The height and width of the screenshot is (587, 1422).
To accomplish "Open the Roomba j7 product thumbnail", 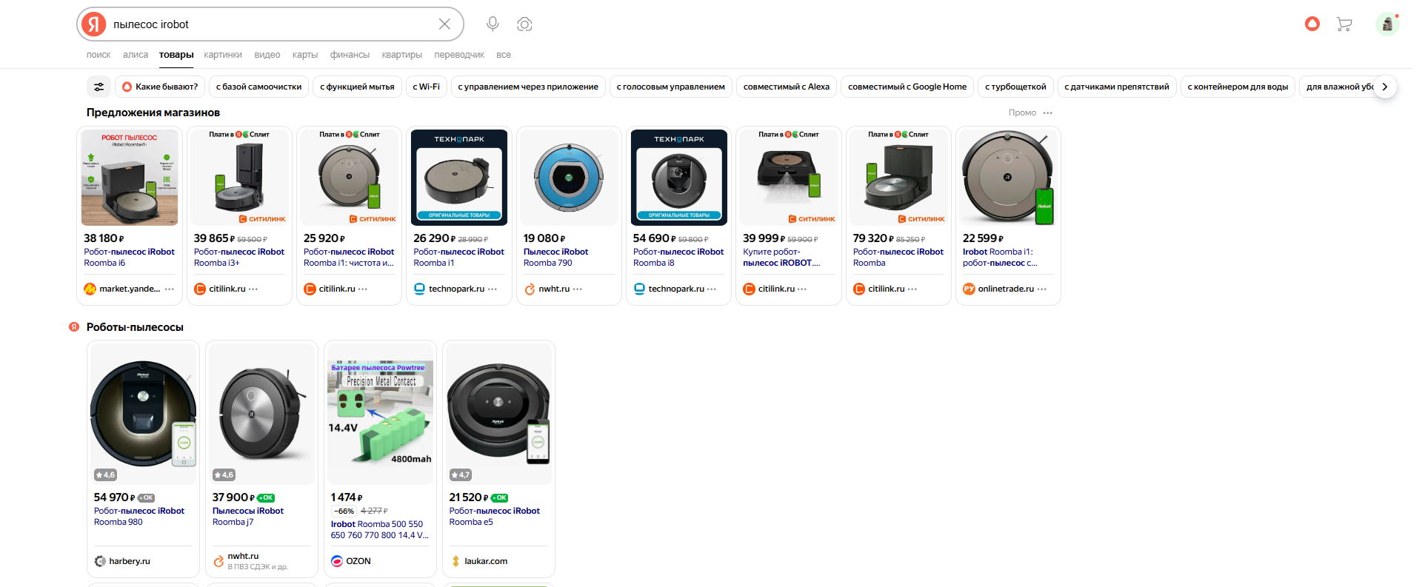I will tap(261, 414).
